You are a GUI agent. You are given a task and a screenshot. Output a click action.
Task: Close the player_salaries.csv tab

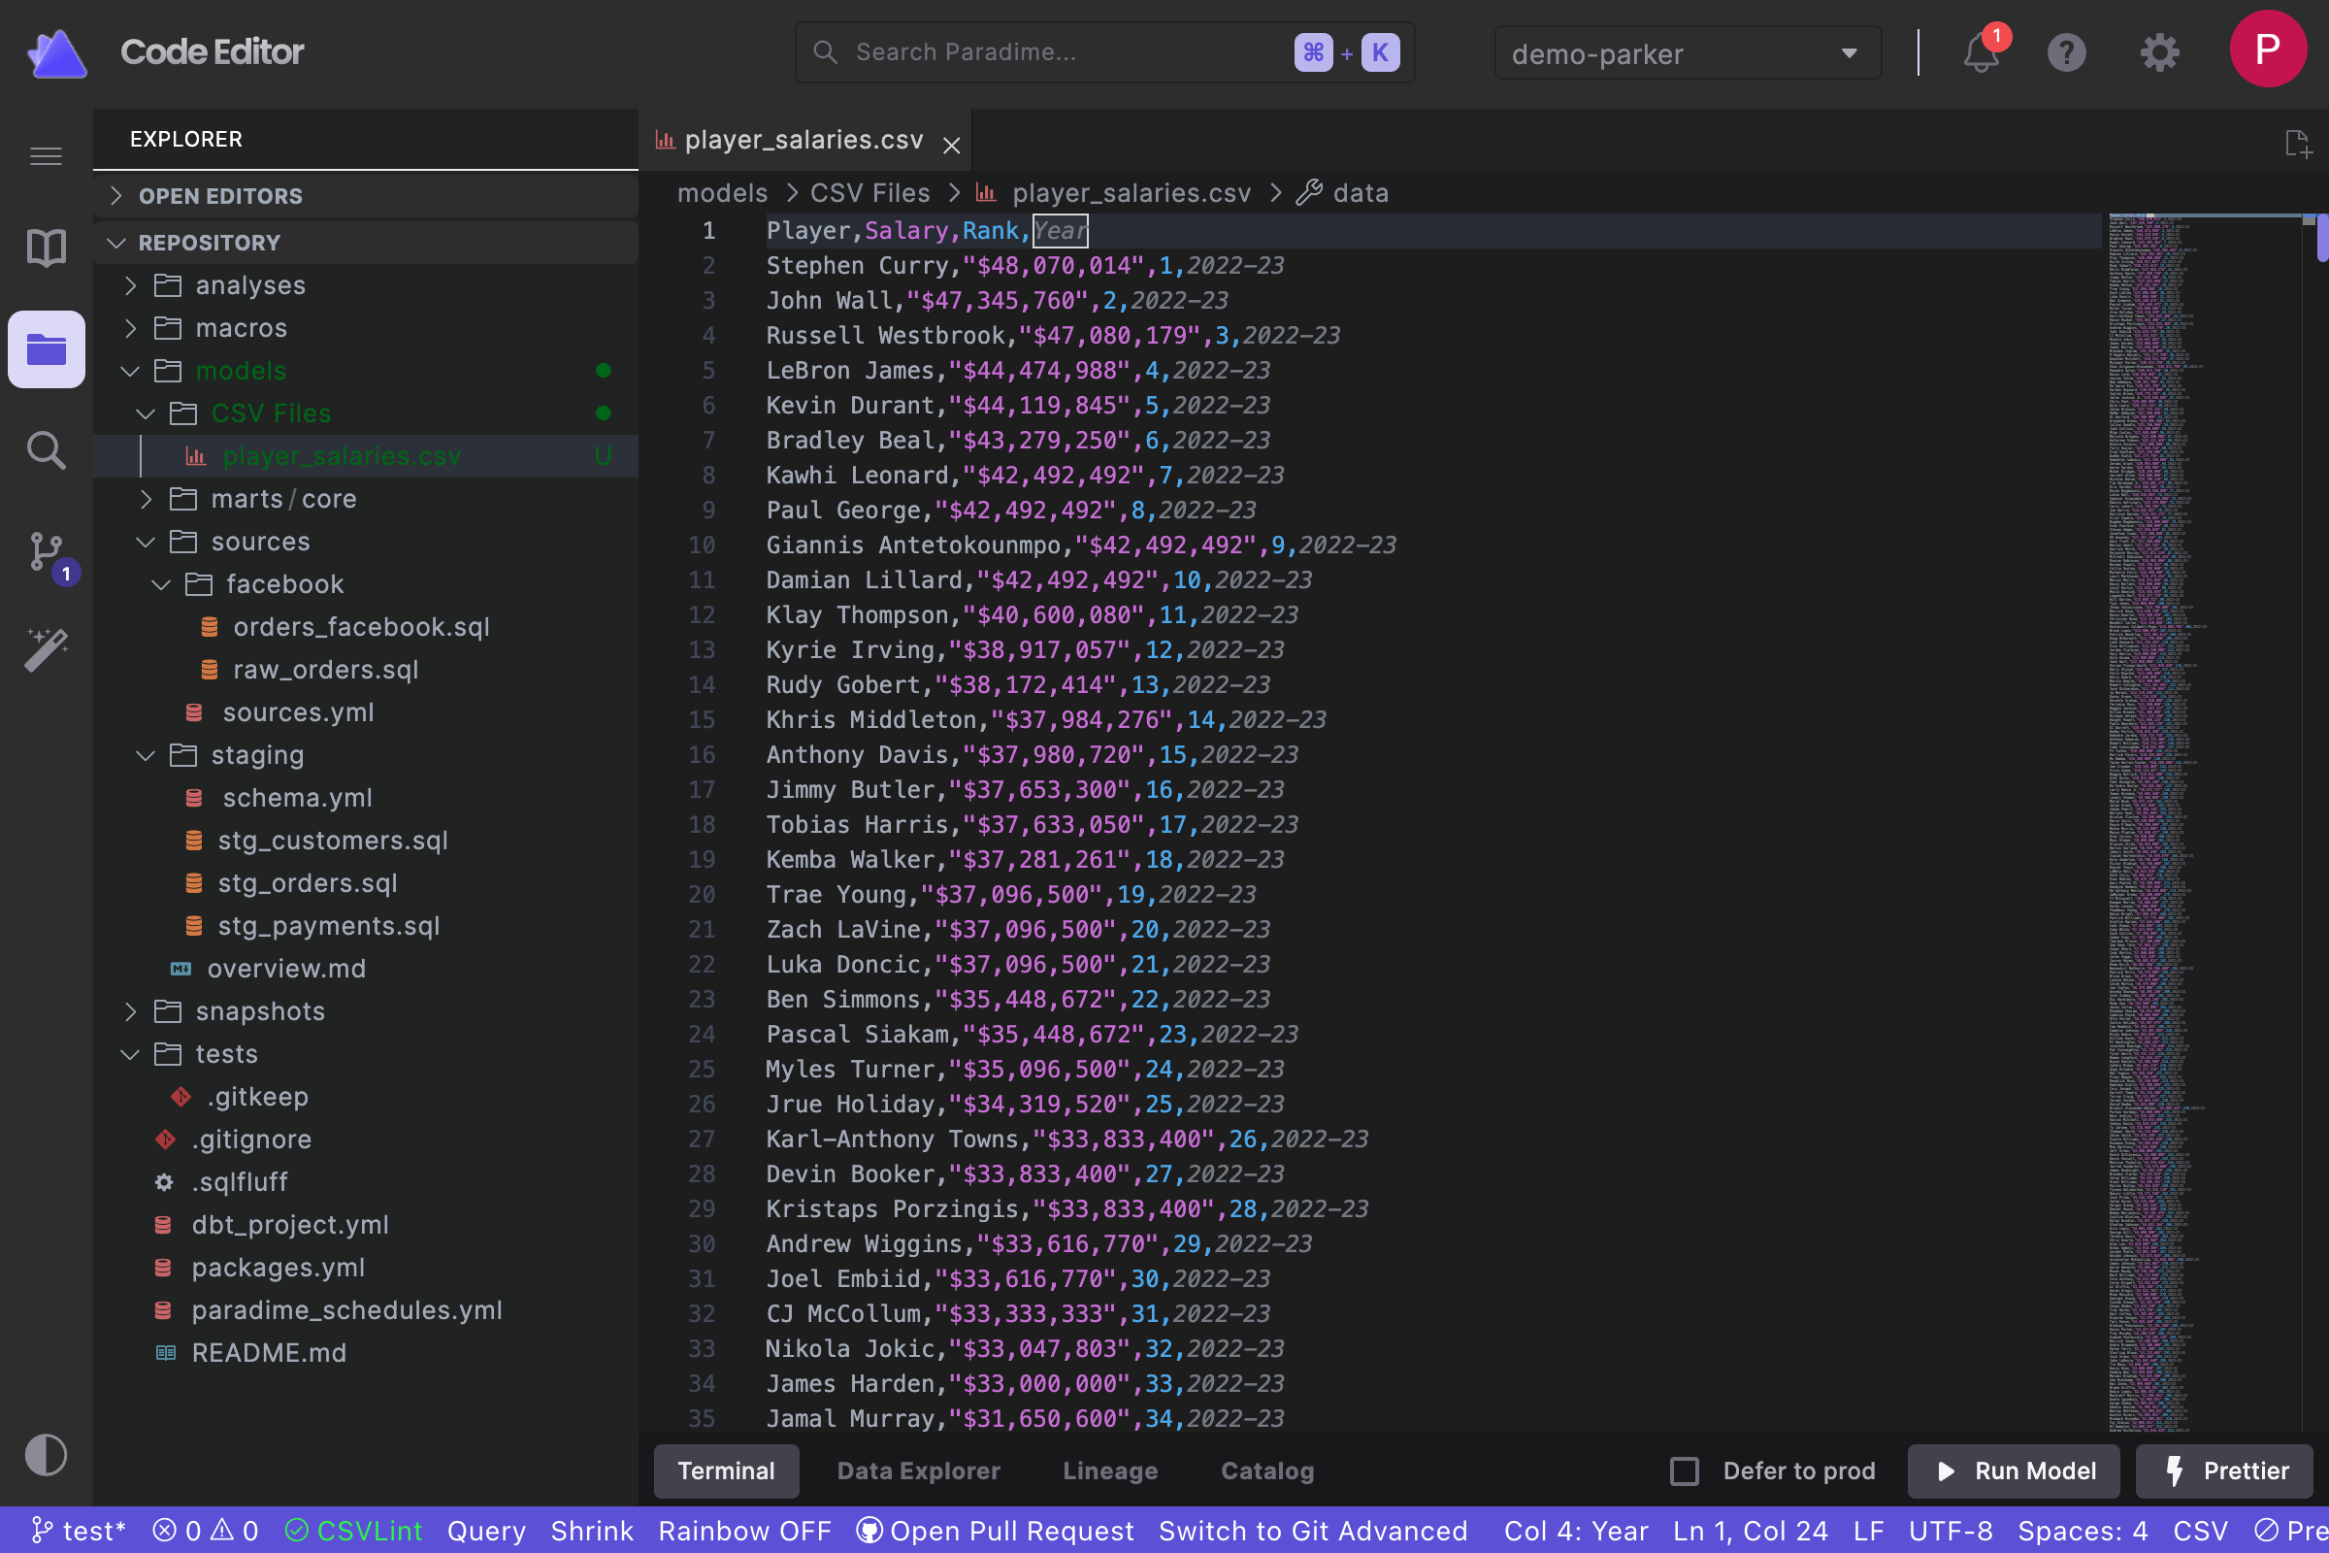952,146
